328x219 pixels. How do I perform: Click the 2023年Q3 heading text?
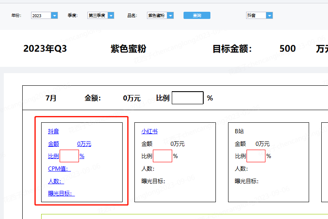click(45, 49)
